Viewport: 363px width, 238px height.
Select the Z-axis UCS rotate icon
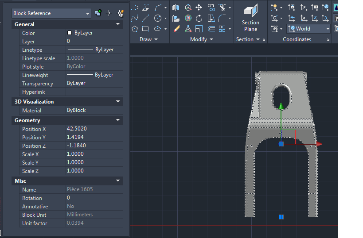point(315,18)
